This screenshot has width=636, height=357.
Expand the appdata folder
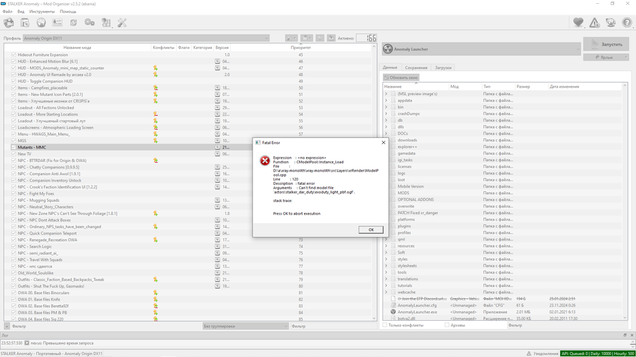point(386,100)
